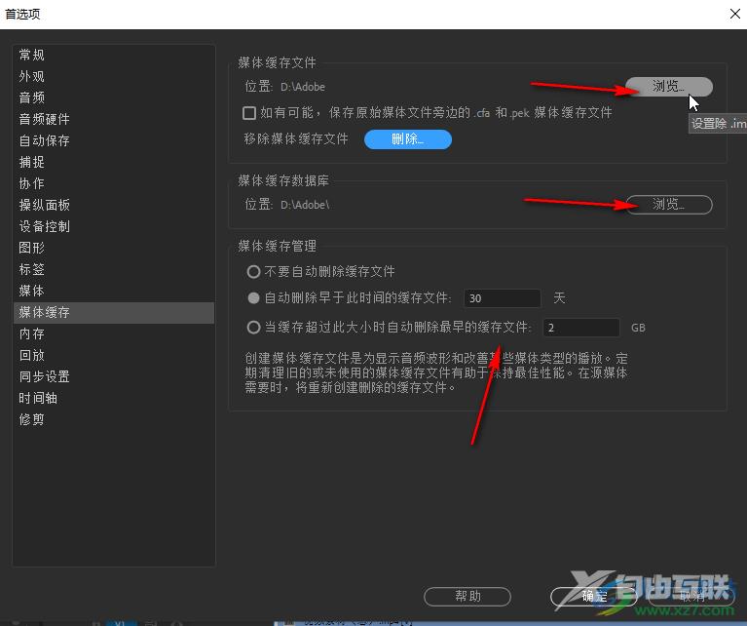Select 自动删除早于此时间的缓存文件 radio option
The image size is (747, 626).
click(253, 298)
